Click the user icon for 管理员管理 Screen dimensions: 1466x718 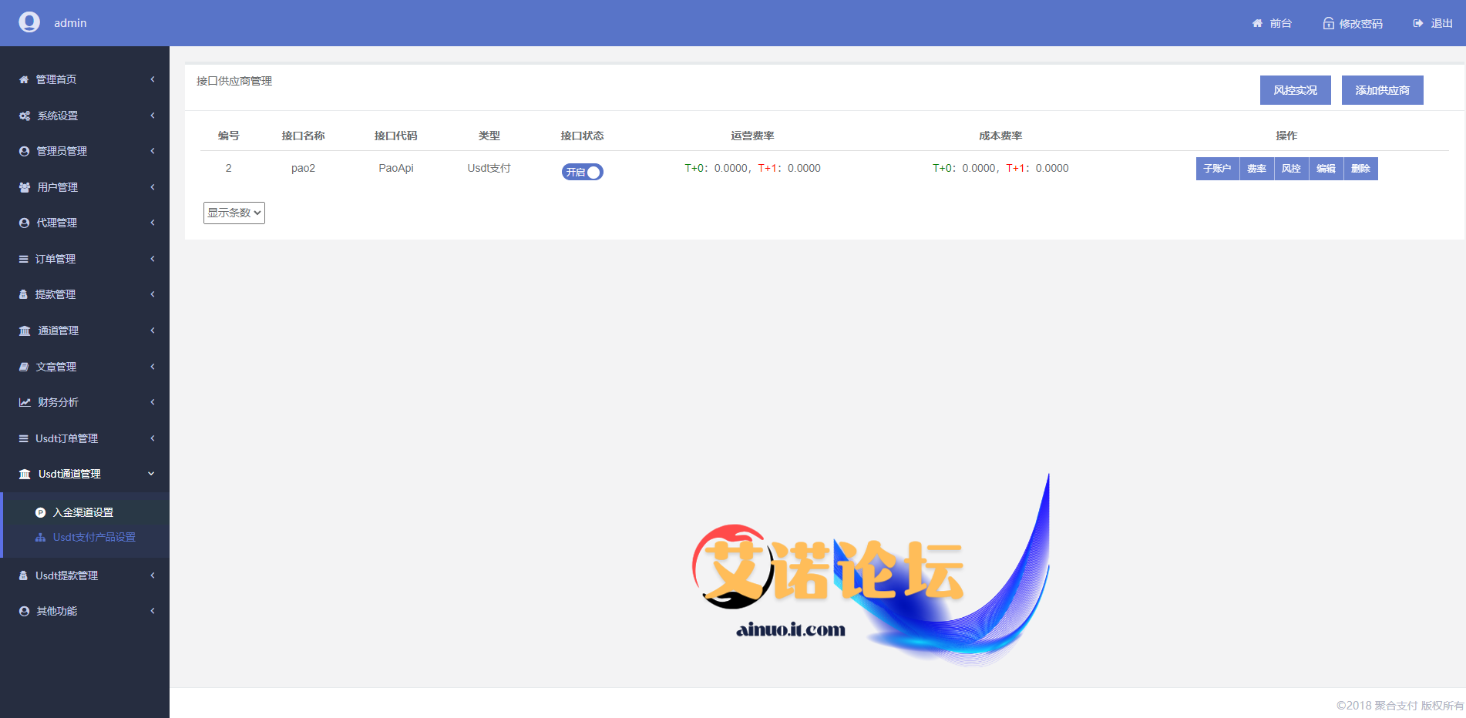pyautogui.click(x=24, y=151)
